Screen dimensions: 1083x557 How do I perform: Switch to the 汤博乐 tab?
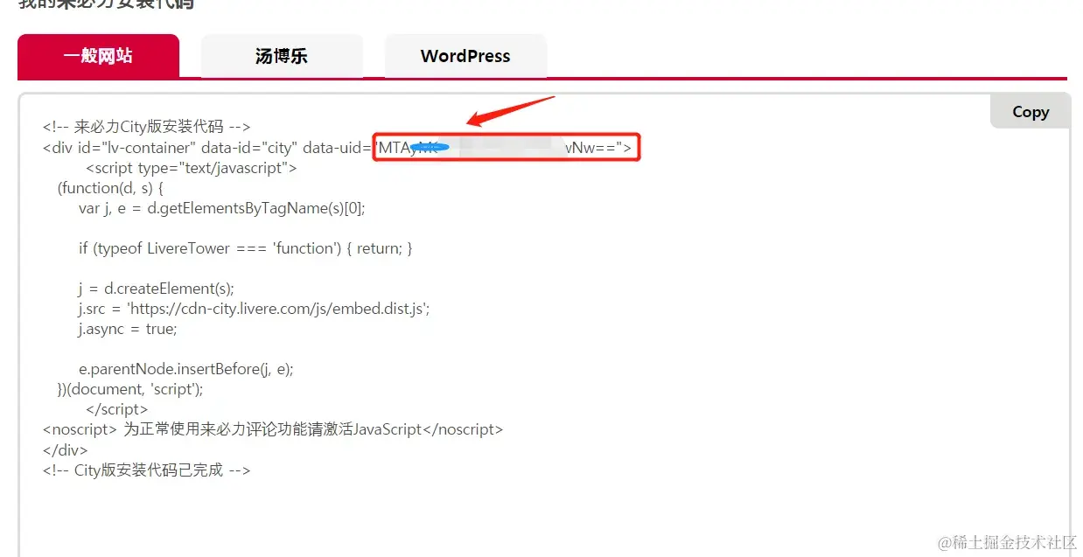282,56
